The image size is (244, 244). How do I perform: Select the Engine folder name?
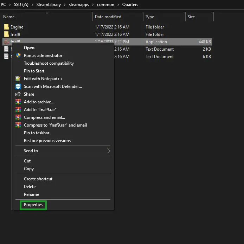click(x=17, y=27)
